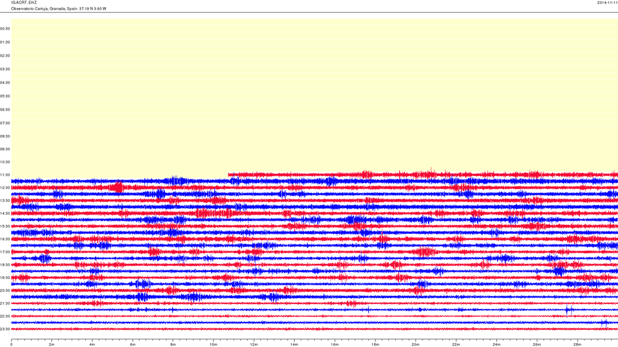Select the 18m axis tick label
The height and width of the screenshot is (347, 618).
click(375, 344)
